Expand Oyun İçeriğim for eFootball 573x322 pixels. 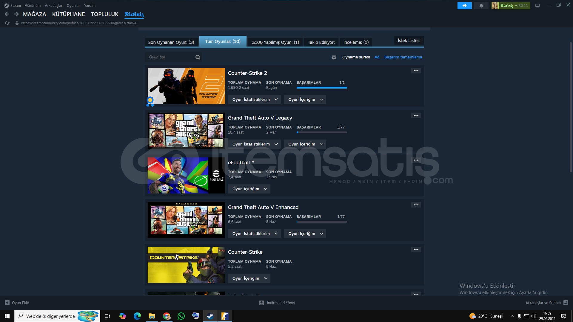coord(249,189)
